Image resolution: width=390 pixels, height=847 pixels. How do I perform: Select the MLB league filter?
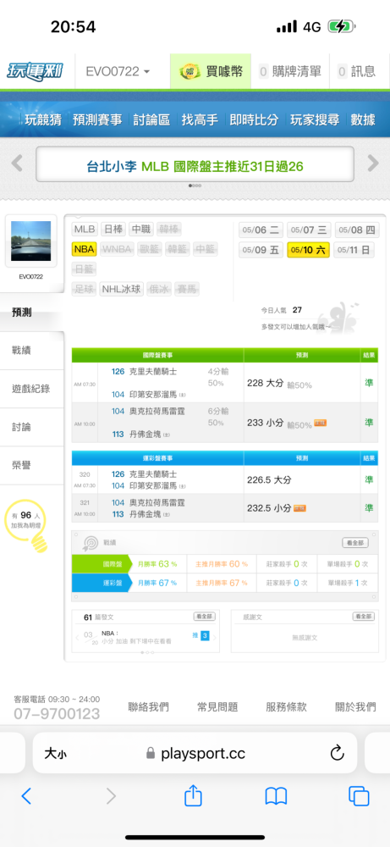click(85, 229)
